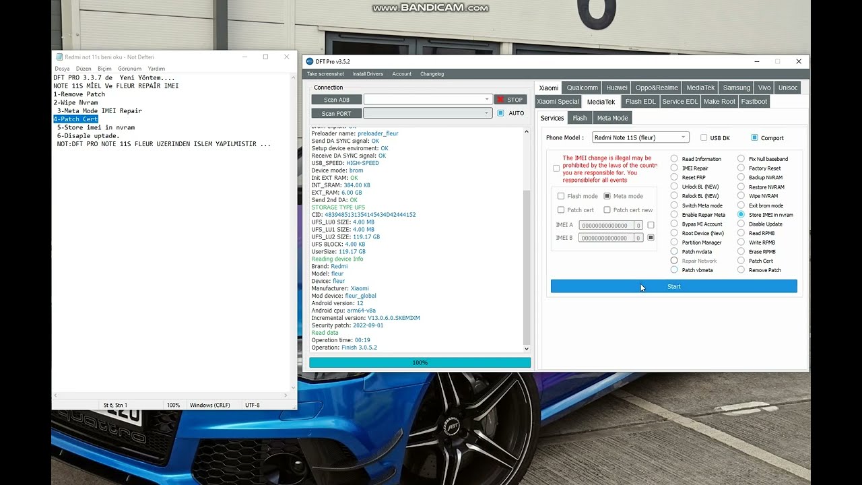Click the STOP button with red X

pos(510,100)
